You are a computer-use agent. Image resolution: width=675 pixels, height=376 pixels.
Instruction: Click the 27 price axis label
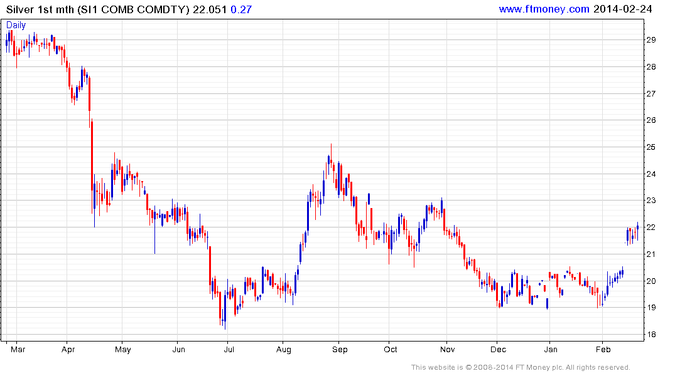(651, 93)
